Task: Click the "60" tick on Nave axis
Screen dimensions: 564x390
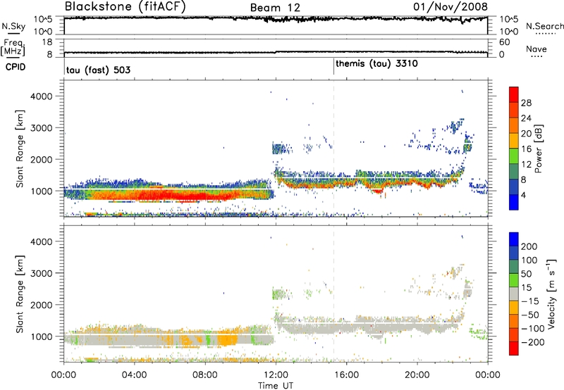Action: (x=504, y=42)
